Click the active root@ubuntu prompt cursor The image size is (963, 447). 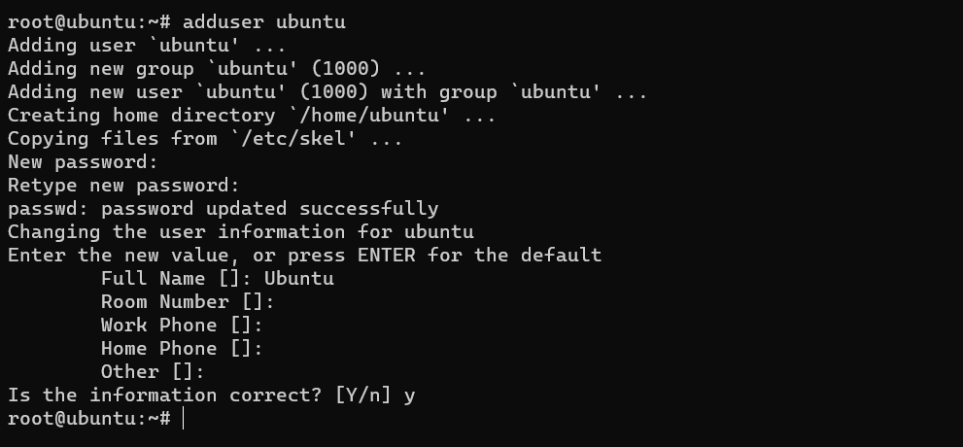pos(183,419)
